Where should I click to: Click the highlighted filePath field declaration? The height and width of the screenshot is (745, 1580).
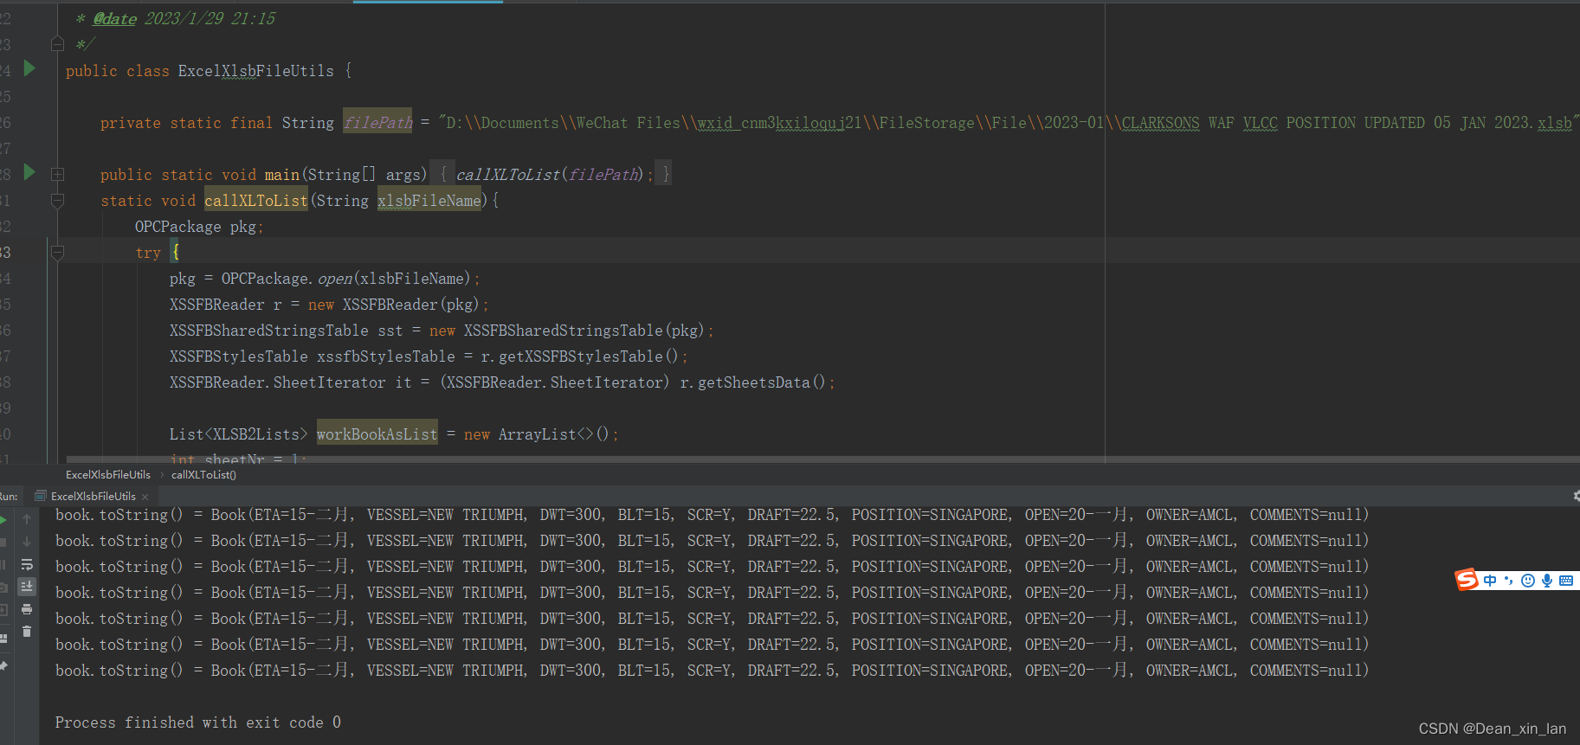378,122
